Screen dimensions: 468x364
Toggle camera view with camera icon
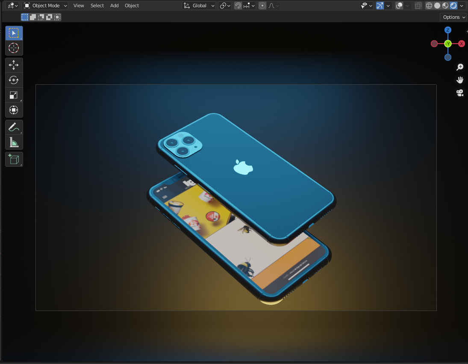click(x=460, y=93)
